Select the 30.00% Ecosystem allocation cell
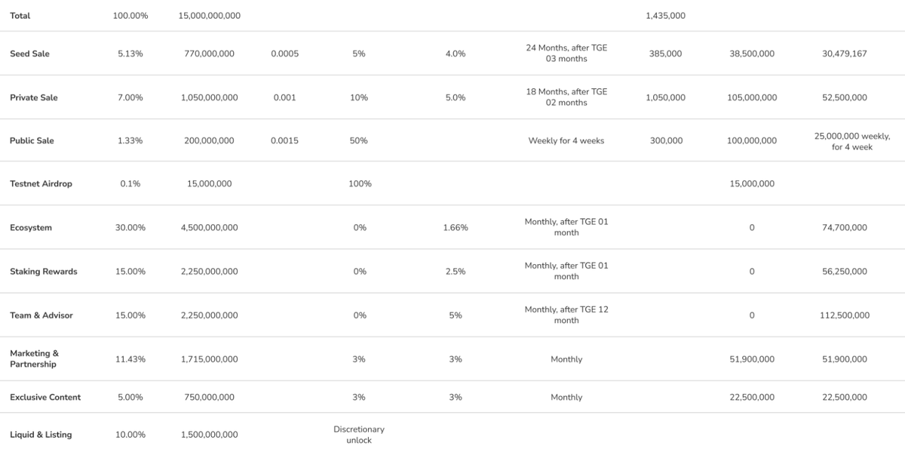This screenshot has width=905, height=449. coord(130,227)
